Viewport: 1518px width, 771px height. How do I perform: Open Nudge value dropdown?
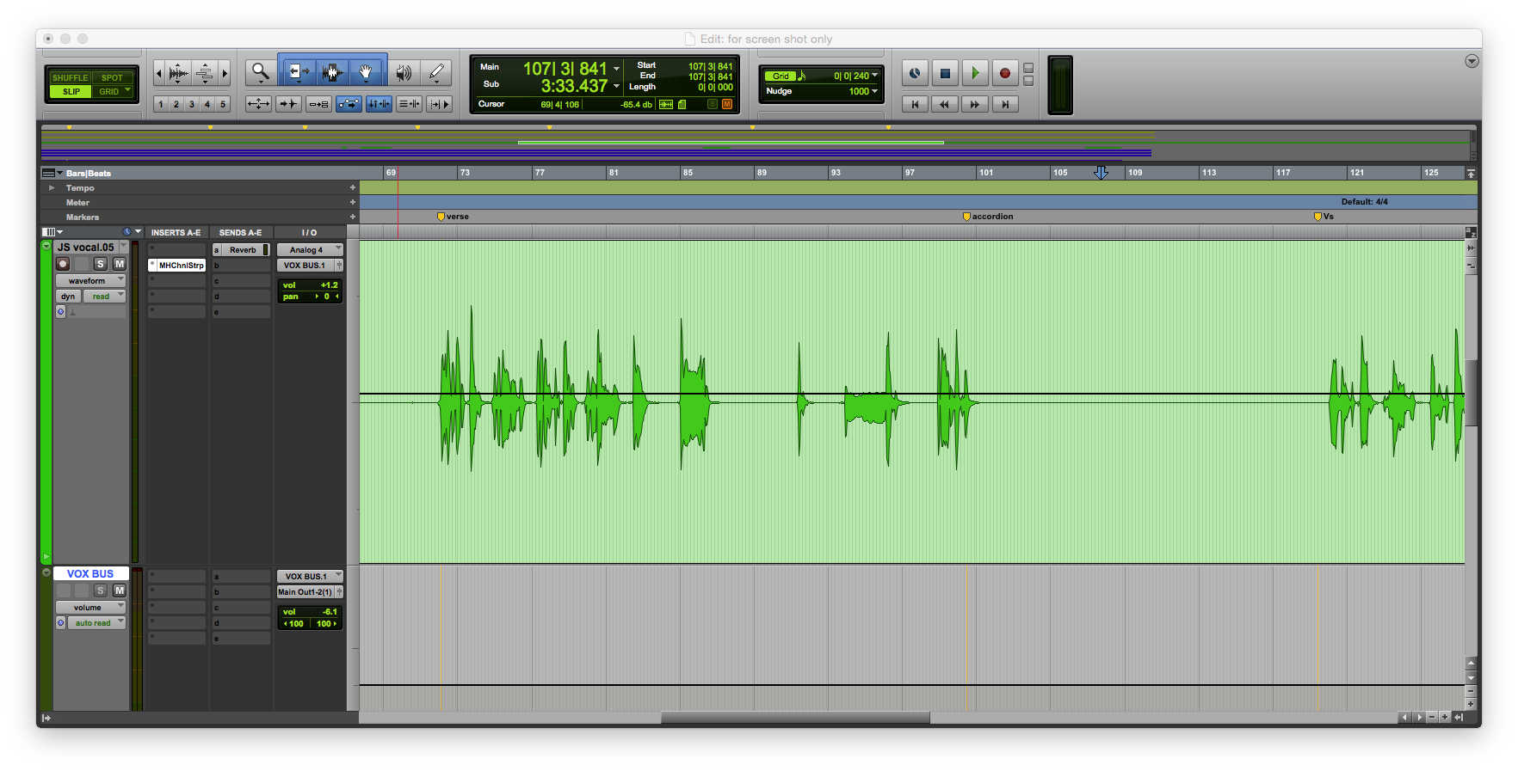(x=875, y=91)
